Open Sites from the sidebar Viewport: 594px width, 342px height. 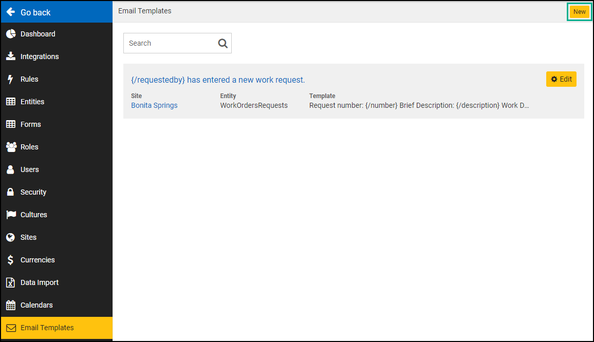[57, 237]
